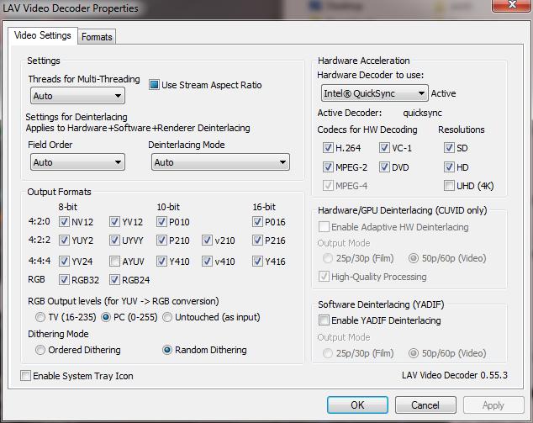
Task: Uncheck the NV12 output format
Action: tap(65, 222)
